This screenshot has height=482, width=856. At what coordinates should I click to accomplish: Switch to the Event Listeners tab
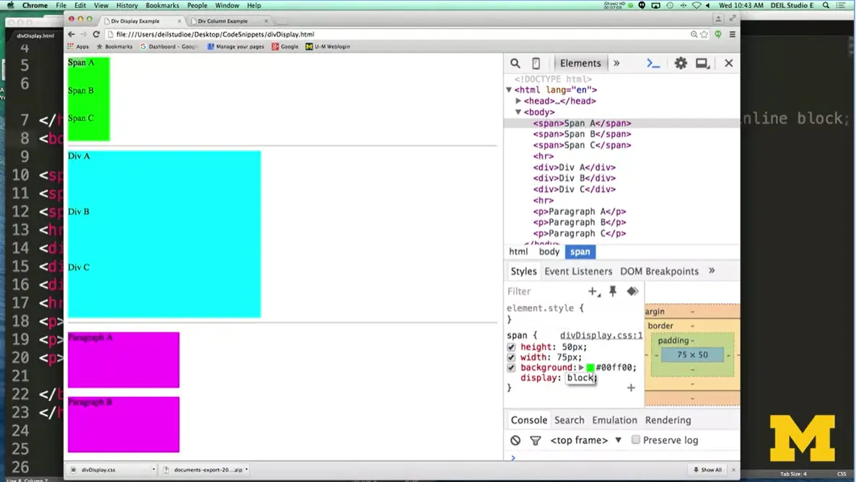578,271
